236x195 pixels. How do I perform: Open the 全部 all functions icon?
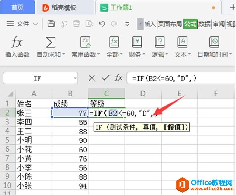point(114,42)
